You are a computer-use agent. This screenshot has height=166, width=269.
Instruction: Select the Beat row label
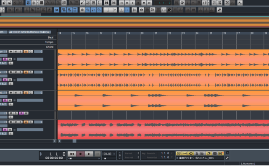(x=50, y=37)
